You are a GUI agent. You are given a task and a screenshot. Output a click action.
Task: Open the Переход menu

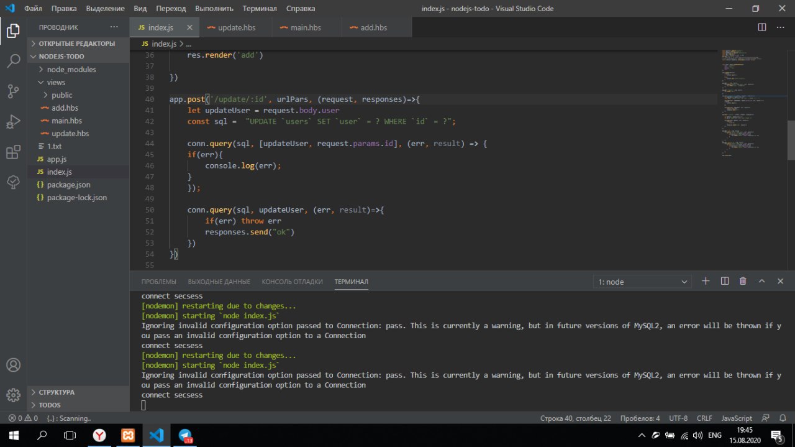pyautogui.click(x=171, y=9)
